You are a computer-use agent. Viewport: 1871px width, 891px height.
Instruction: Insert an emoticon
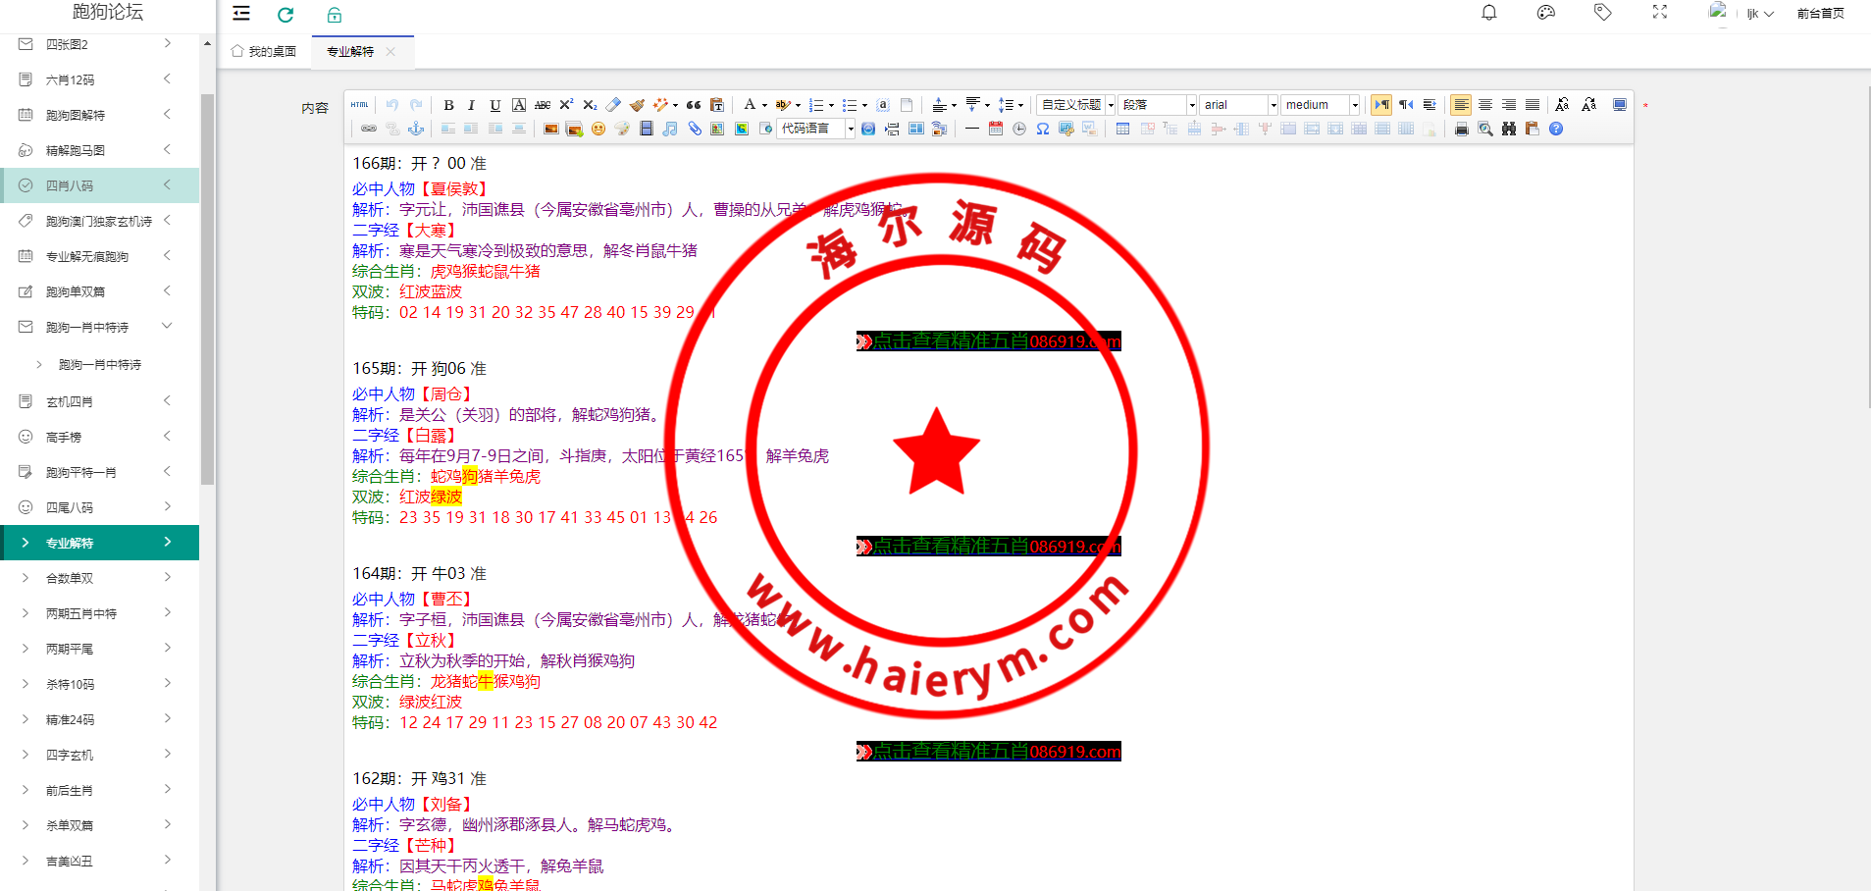pyautogui.click(x=598, y=129)
